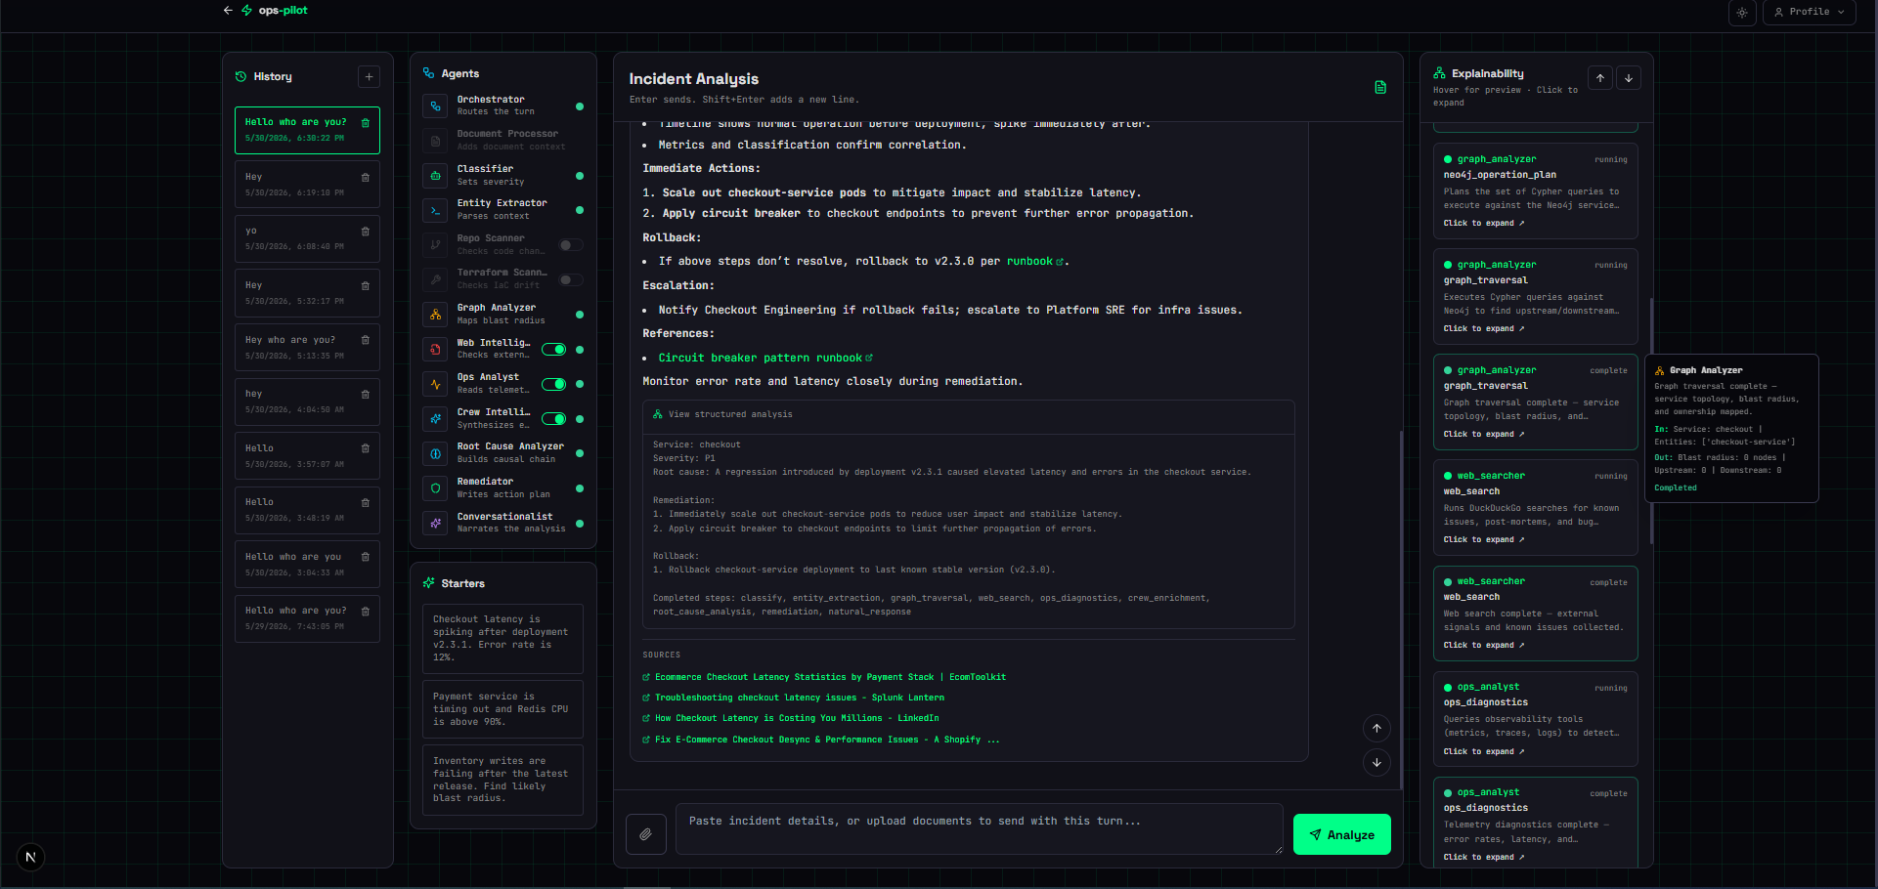Click the chat area vertical scrollbar
1878x889 pixels.
tap(1401, 609)
